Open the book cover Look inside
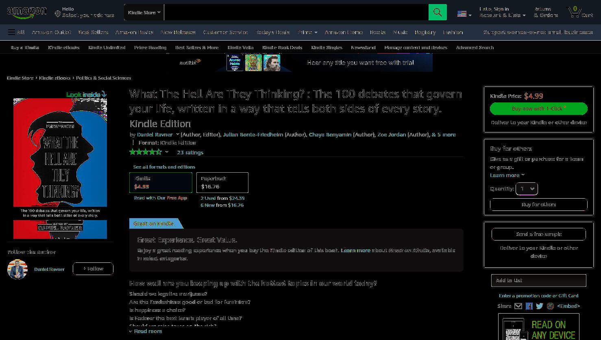The image size is (601, 340). point(60,169)
